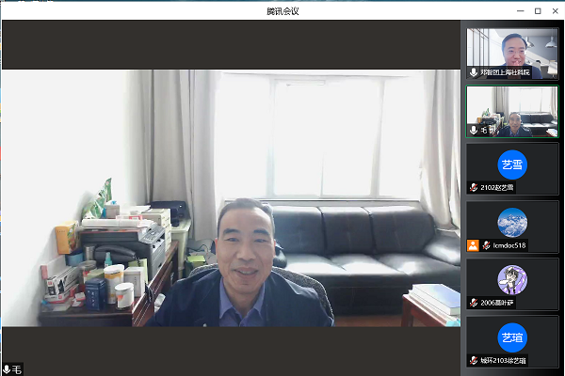Maximize the Tencent Meeting window
Screen dimensions: 565x376
coord(538,10)
